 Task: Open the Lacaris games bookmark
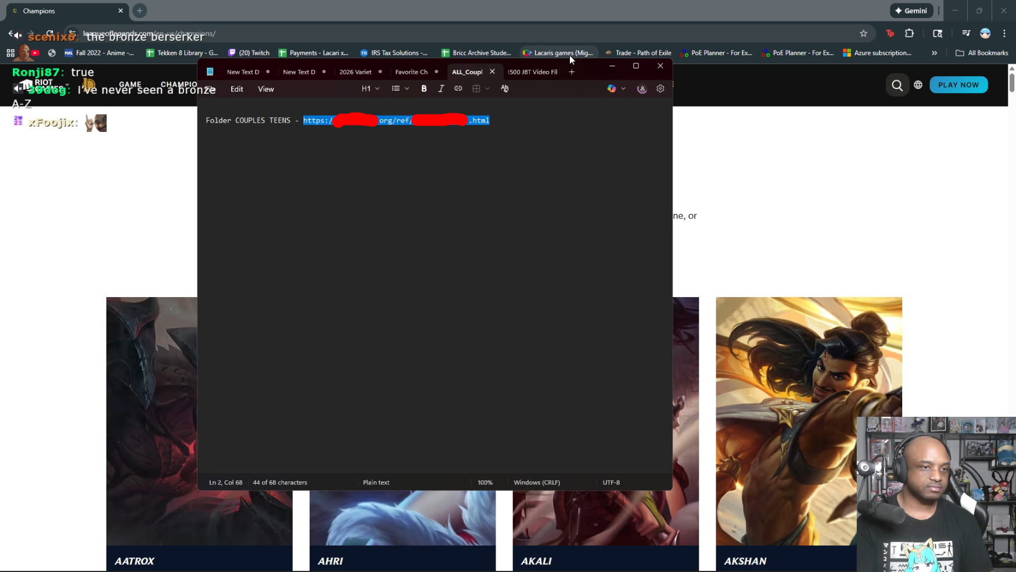click(558, 53)
